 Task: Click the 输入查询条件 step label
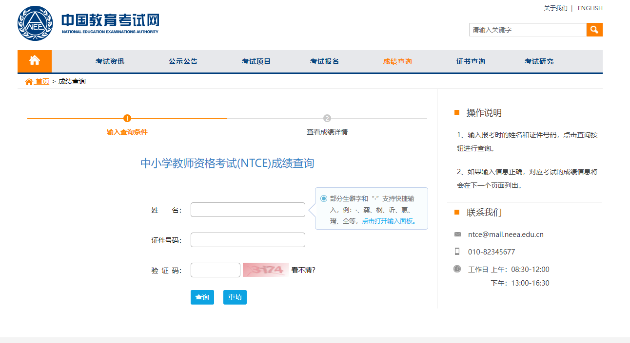pos(127,132)
